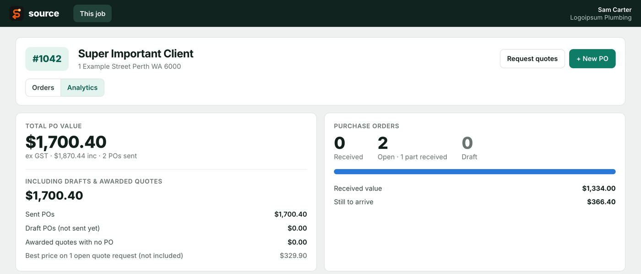Click the #1042 job number badge
The image size is (641, 274).
[47, 59]
